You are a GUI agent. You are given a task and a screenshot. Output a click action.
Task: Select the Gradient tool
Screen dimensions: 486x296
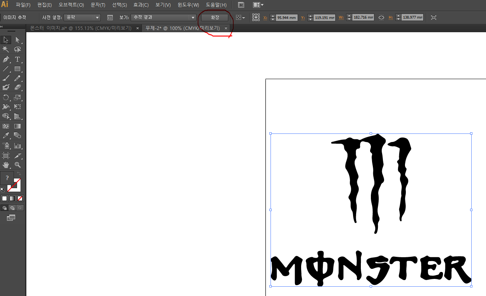point(17,126)
